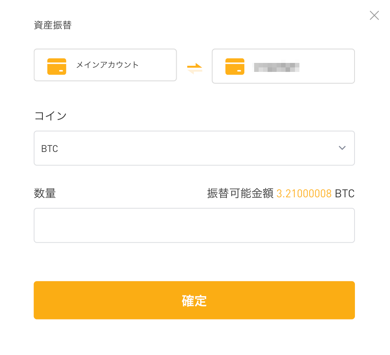
Task: Click the メインアカウント text label
Action: click(107, 65)
